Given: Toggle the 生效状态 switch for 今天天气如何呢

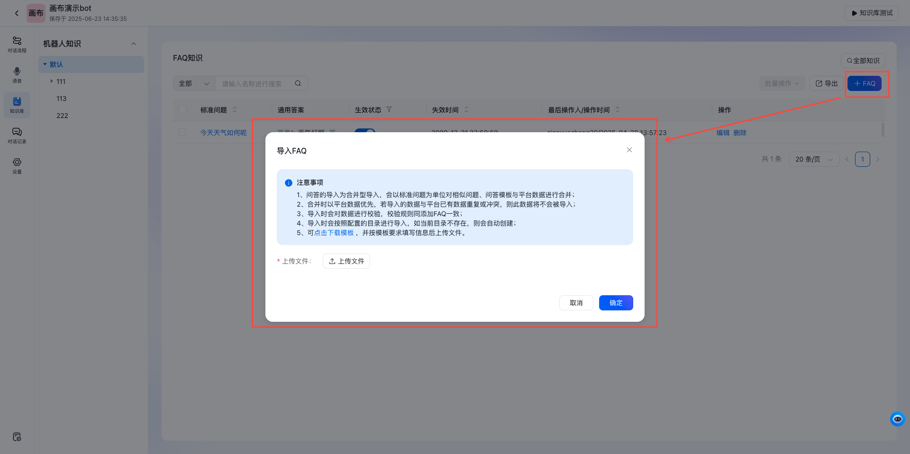Looking at the screenshot, I should tap(365, 133).
